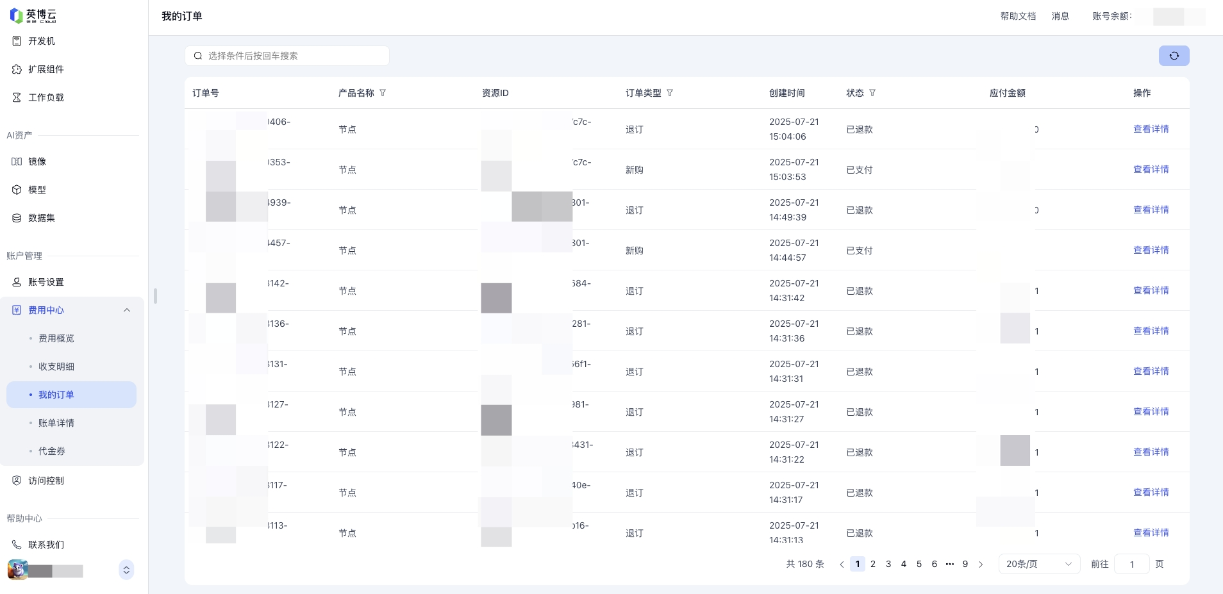Click 查看详情 for the first order
Screen dimensions: 1223x594
click(1151, 129)
